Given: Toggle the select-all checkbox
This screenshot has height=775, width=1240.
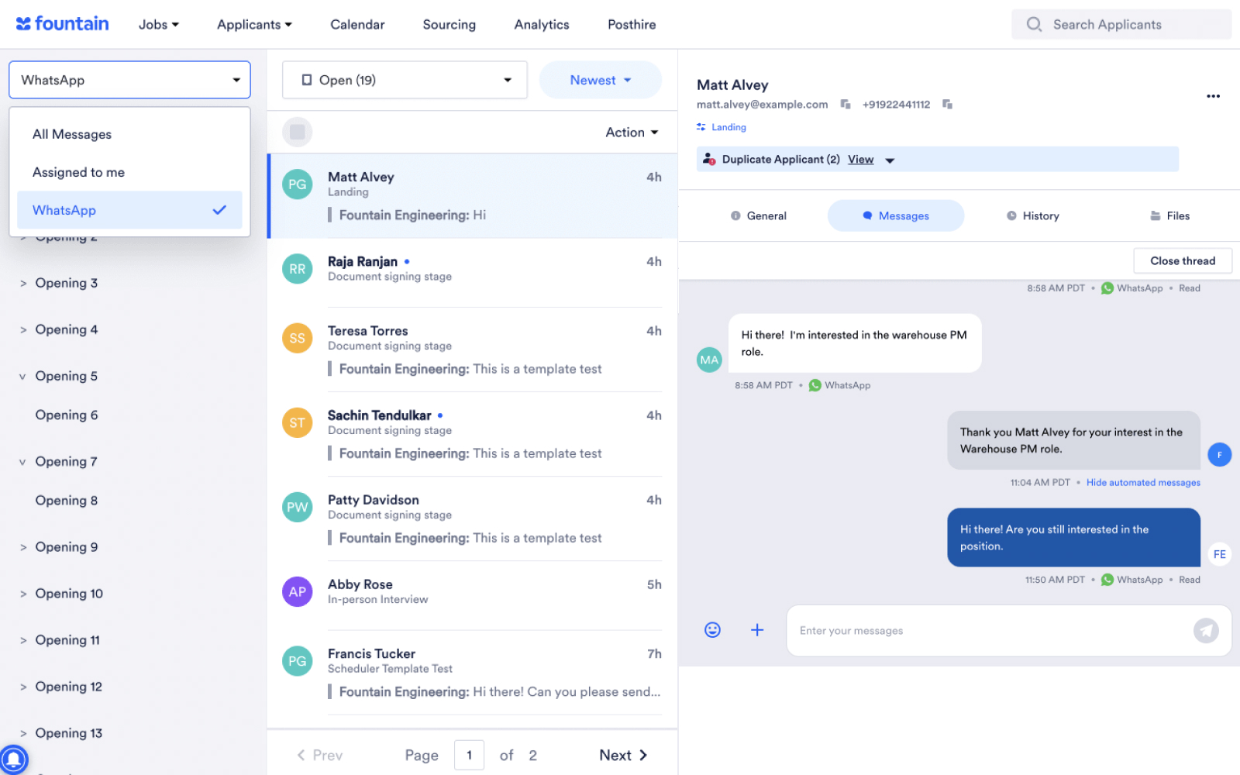Looking at the screenshot, I should [298, 133].
